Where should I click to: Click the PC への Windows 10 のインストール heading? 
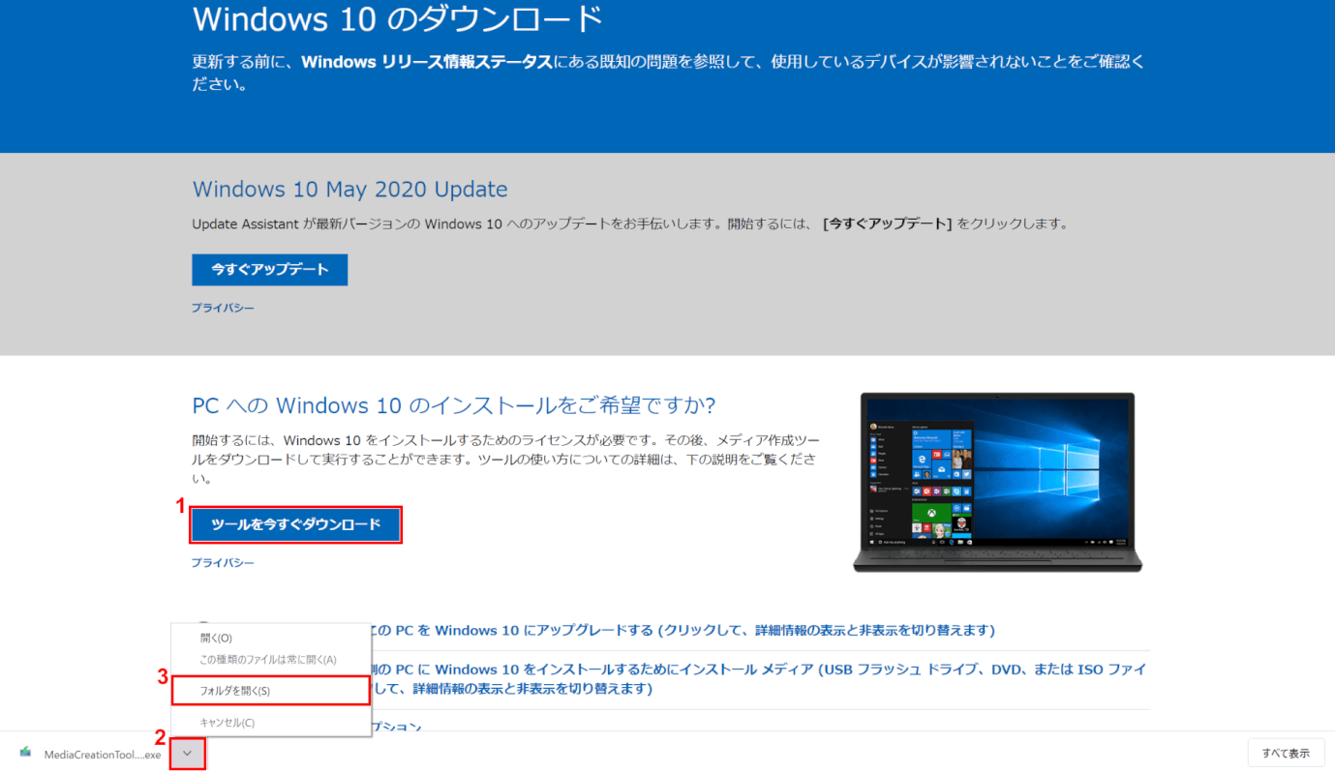[454, 404]
